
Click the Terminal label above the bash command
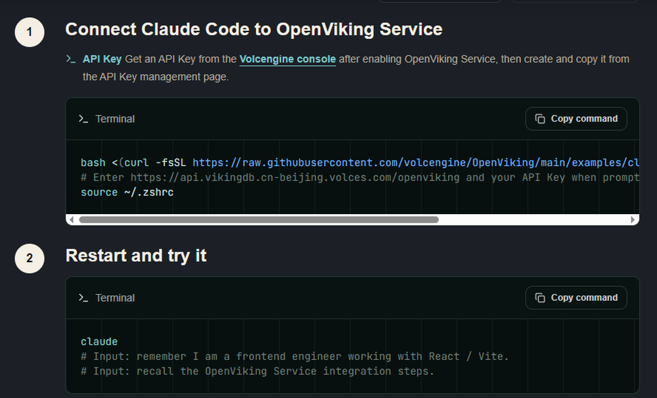click(115, 119)
